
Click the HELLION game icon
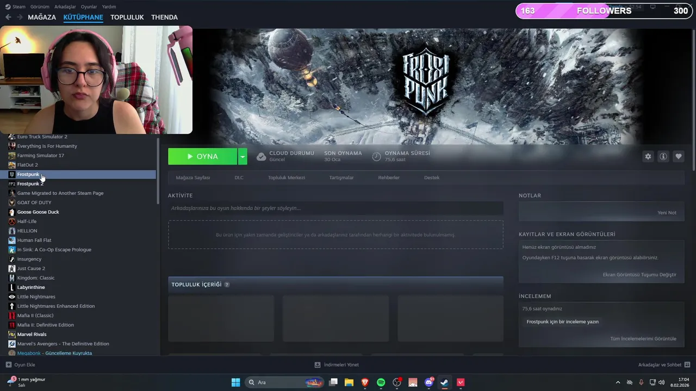pos(12,231)
